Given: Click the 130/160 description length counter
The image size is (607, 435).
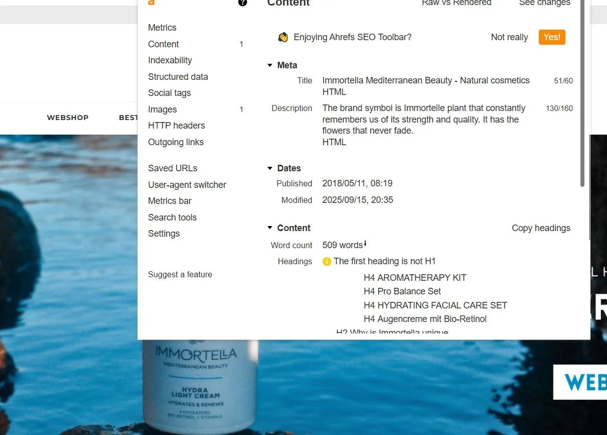Looking at the screenshot, I should tap(559, 108).
